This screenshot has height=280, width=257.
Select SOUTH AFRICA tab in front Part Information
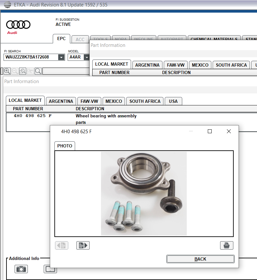pyautogui.click(x=145, y=101)
